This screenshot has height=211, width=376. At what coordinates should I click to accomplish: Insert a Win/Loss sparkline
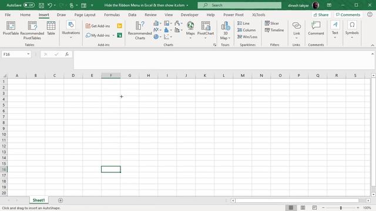coord(247,36)
